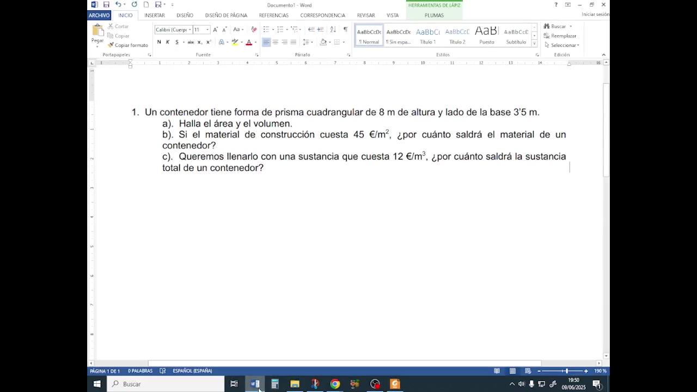Click the Redo circular arrow icon
The width and height of the screenshot is (697, 392).
(134, 5)
